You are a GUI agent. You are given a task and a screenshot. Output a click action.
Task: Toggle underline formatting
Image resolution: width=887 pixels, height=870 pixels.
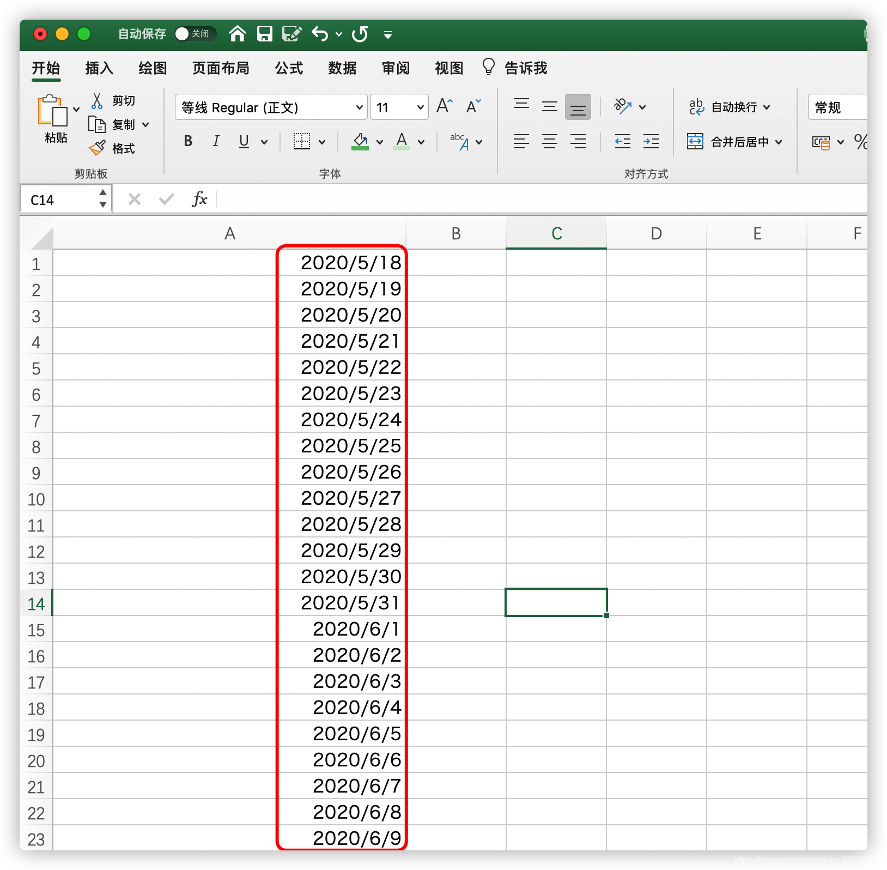click(244, 141)
